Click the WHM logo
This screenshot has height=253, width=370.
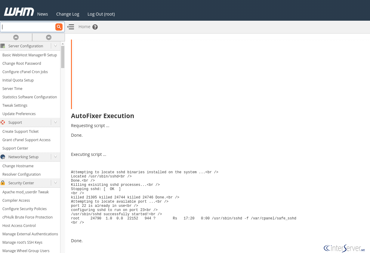click(x=19, y=12)
